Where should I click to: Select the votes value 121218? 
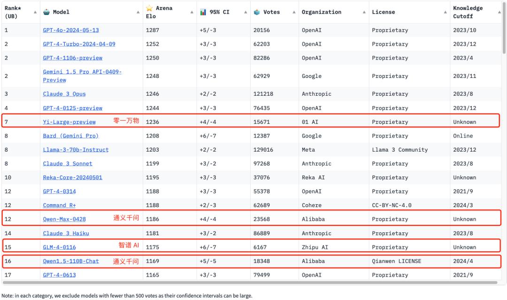pyautogui.click(x=263, y=94)
